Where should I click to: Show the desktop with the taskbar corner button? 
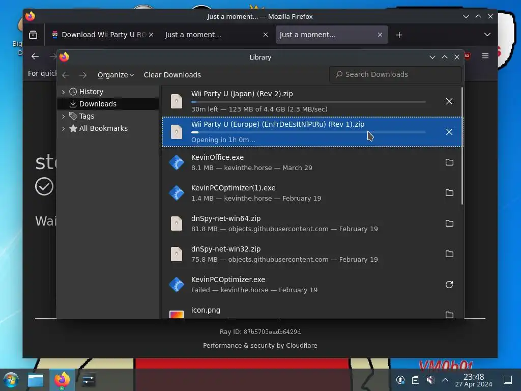point(508,380)
